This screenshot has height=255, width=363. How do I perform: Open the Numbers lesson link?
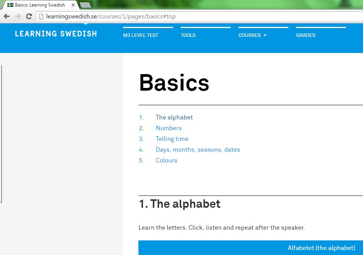click(168, 128)
